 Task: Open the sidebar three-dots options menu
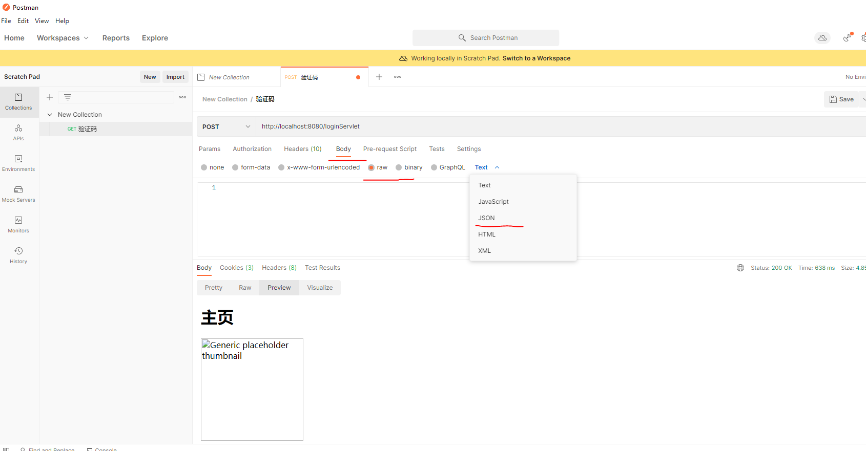(x=182, y=97)
